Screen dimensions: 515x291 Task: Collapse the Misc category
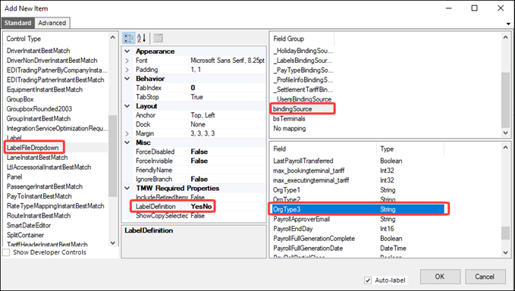coord(127,142)
